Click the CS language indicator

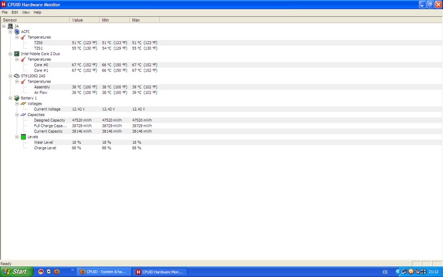point(385,272)
